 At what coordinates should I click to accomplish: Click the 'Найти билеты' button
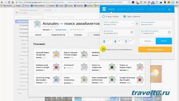155,49
